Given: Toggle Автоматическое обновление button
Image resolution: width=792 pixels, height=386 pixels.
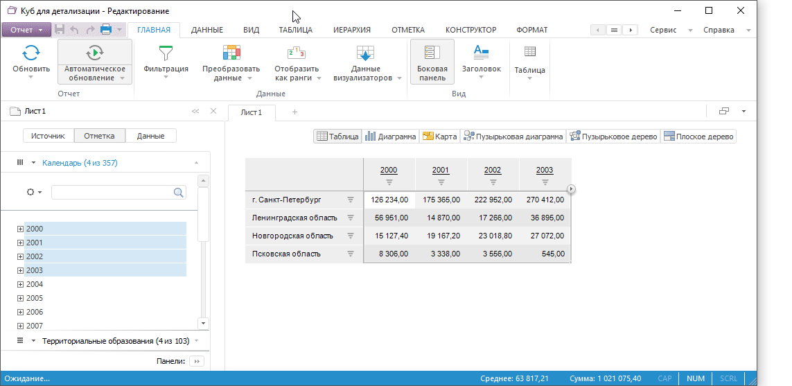Looking at the screenshot, I should [95, 62].
